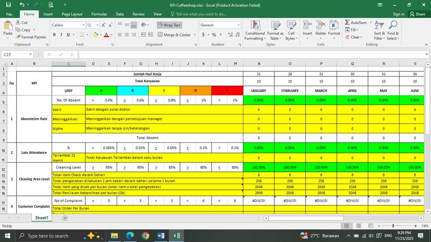Click the Find & Select magnifier

pyautogui.click(x=393, y=31)
